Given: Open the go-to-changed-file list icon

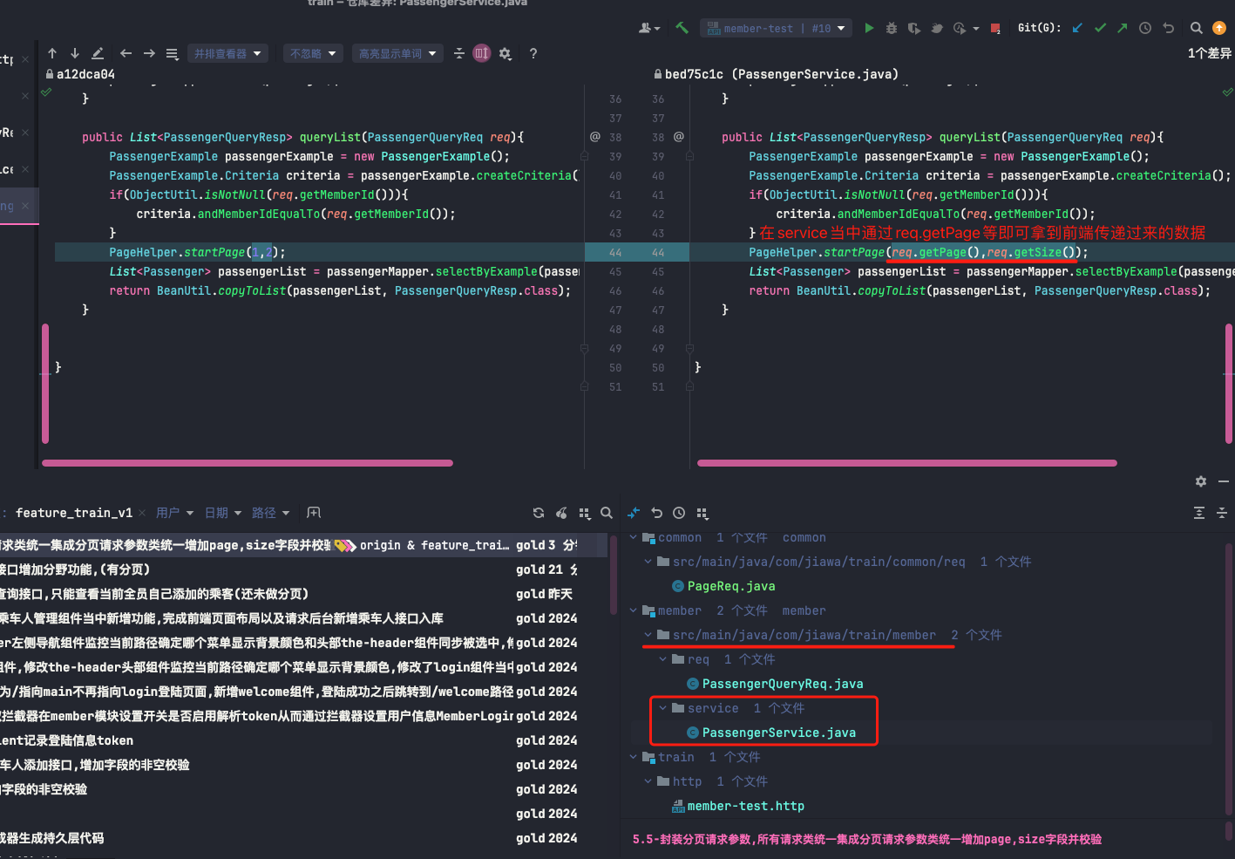Looking at the screenshot, I should 172,53.
